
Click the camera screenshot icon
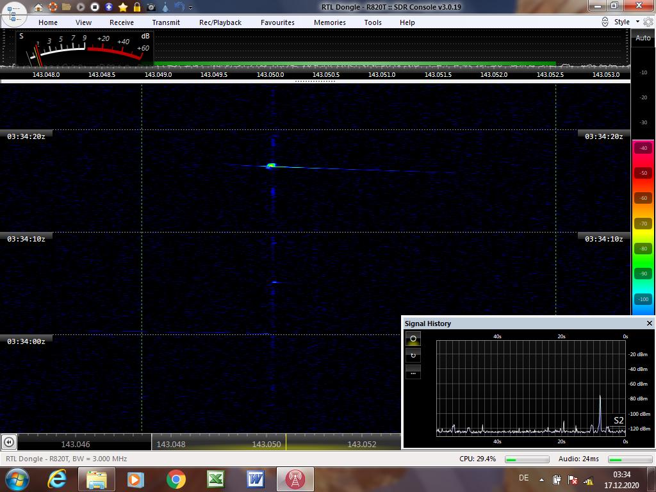[151, 7]
